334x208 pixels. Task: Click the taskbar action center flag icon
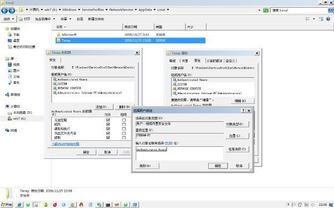click(294, 205)
